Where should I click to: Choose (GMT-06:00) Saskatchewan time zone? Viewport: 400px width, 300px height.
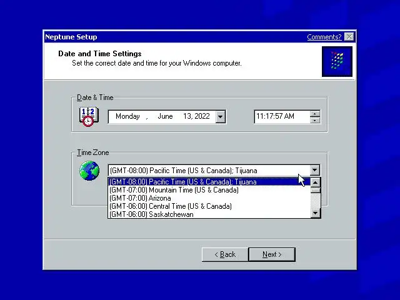click(x=209, y=214)
